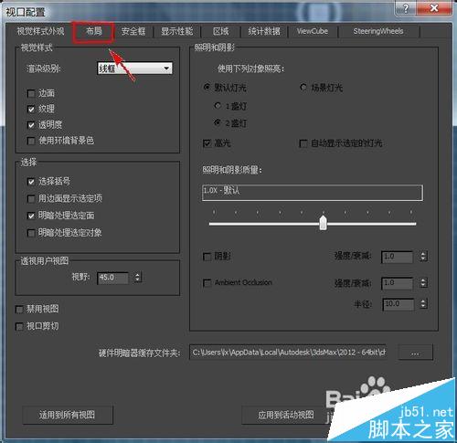
Task: Select the 默认灯光 radio button
Action: [x=207, y=88]
